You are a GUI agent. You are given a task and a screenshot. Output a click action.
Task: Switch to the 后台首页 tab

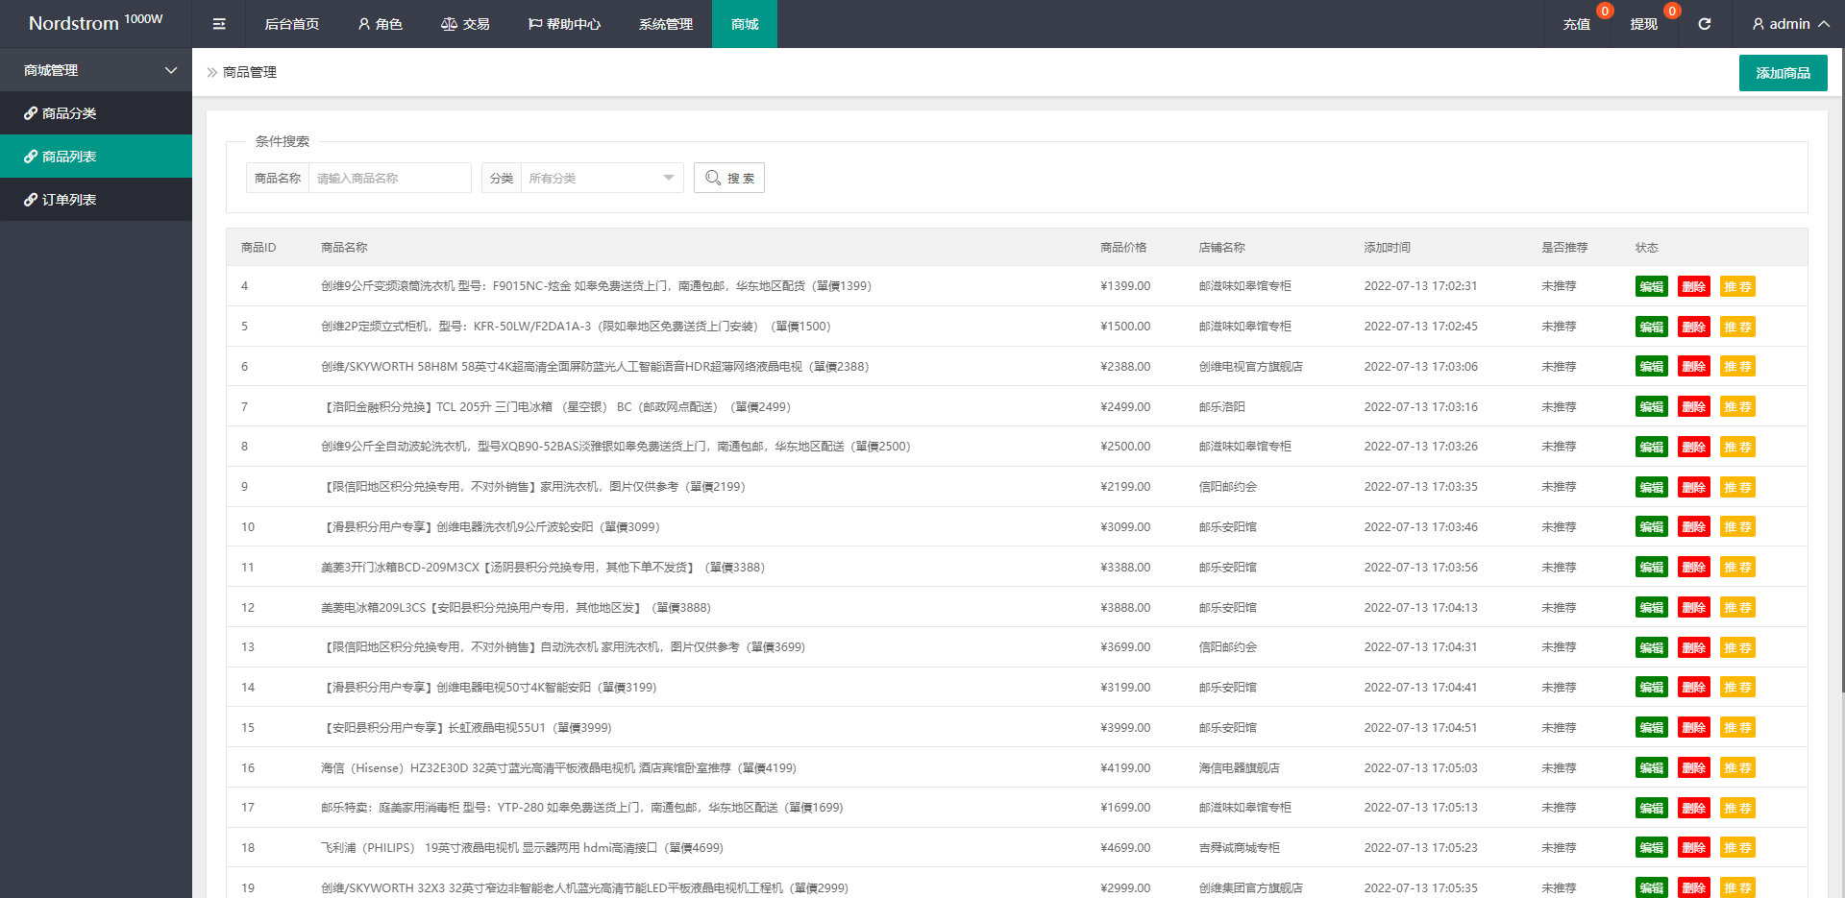pyautogui.click(x=291, y=24)
